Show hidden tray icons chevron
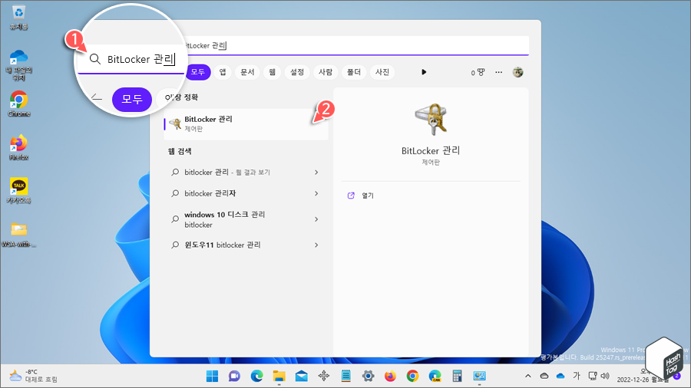Screen dimensions: 691x388 coord(528,376)
